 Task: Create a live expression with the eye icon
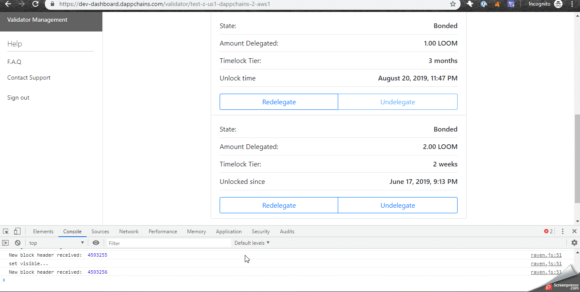click(96, 243)
